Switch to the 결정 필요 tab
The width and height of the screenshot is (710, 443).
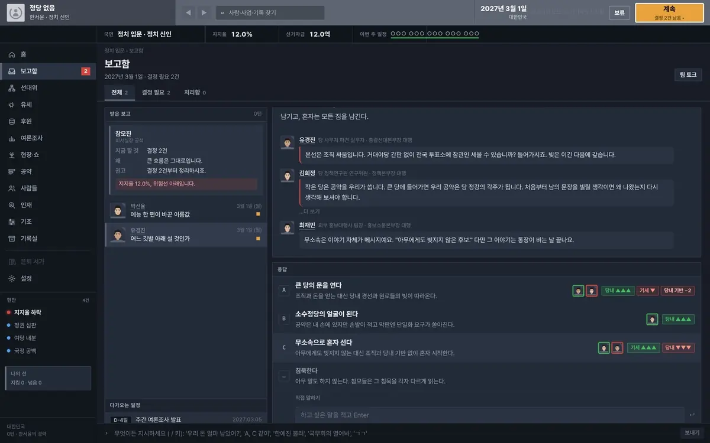(x=156, y=93)
